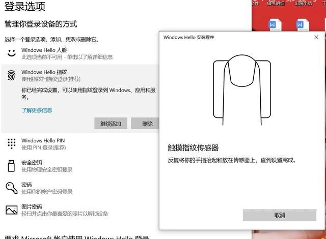Click text 选择一个登录选项，添加、更改或删除它
This screenshot has height=239, width=326.
click(51, 39)
